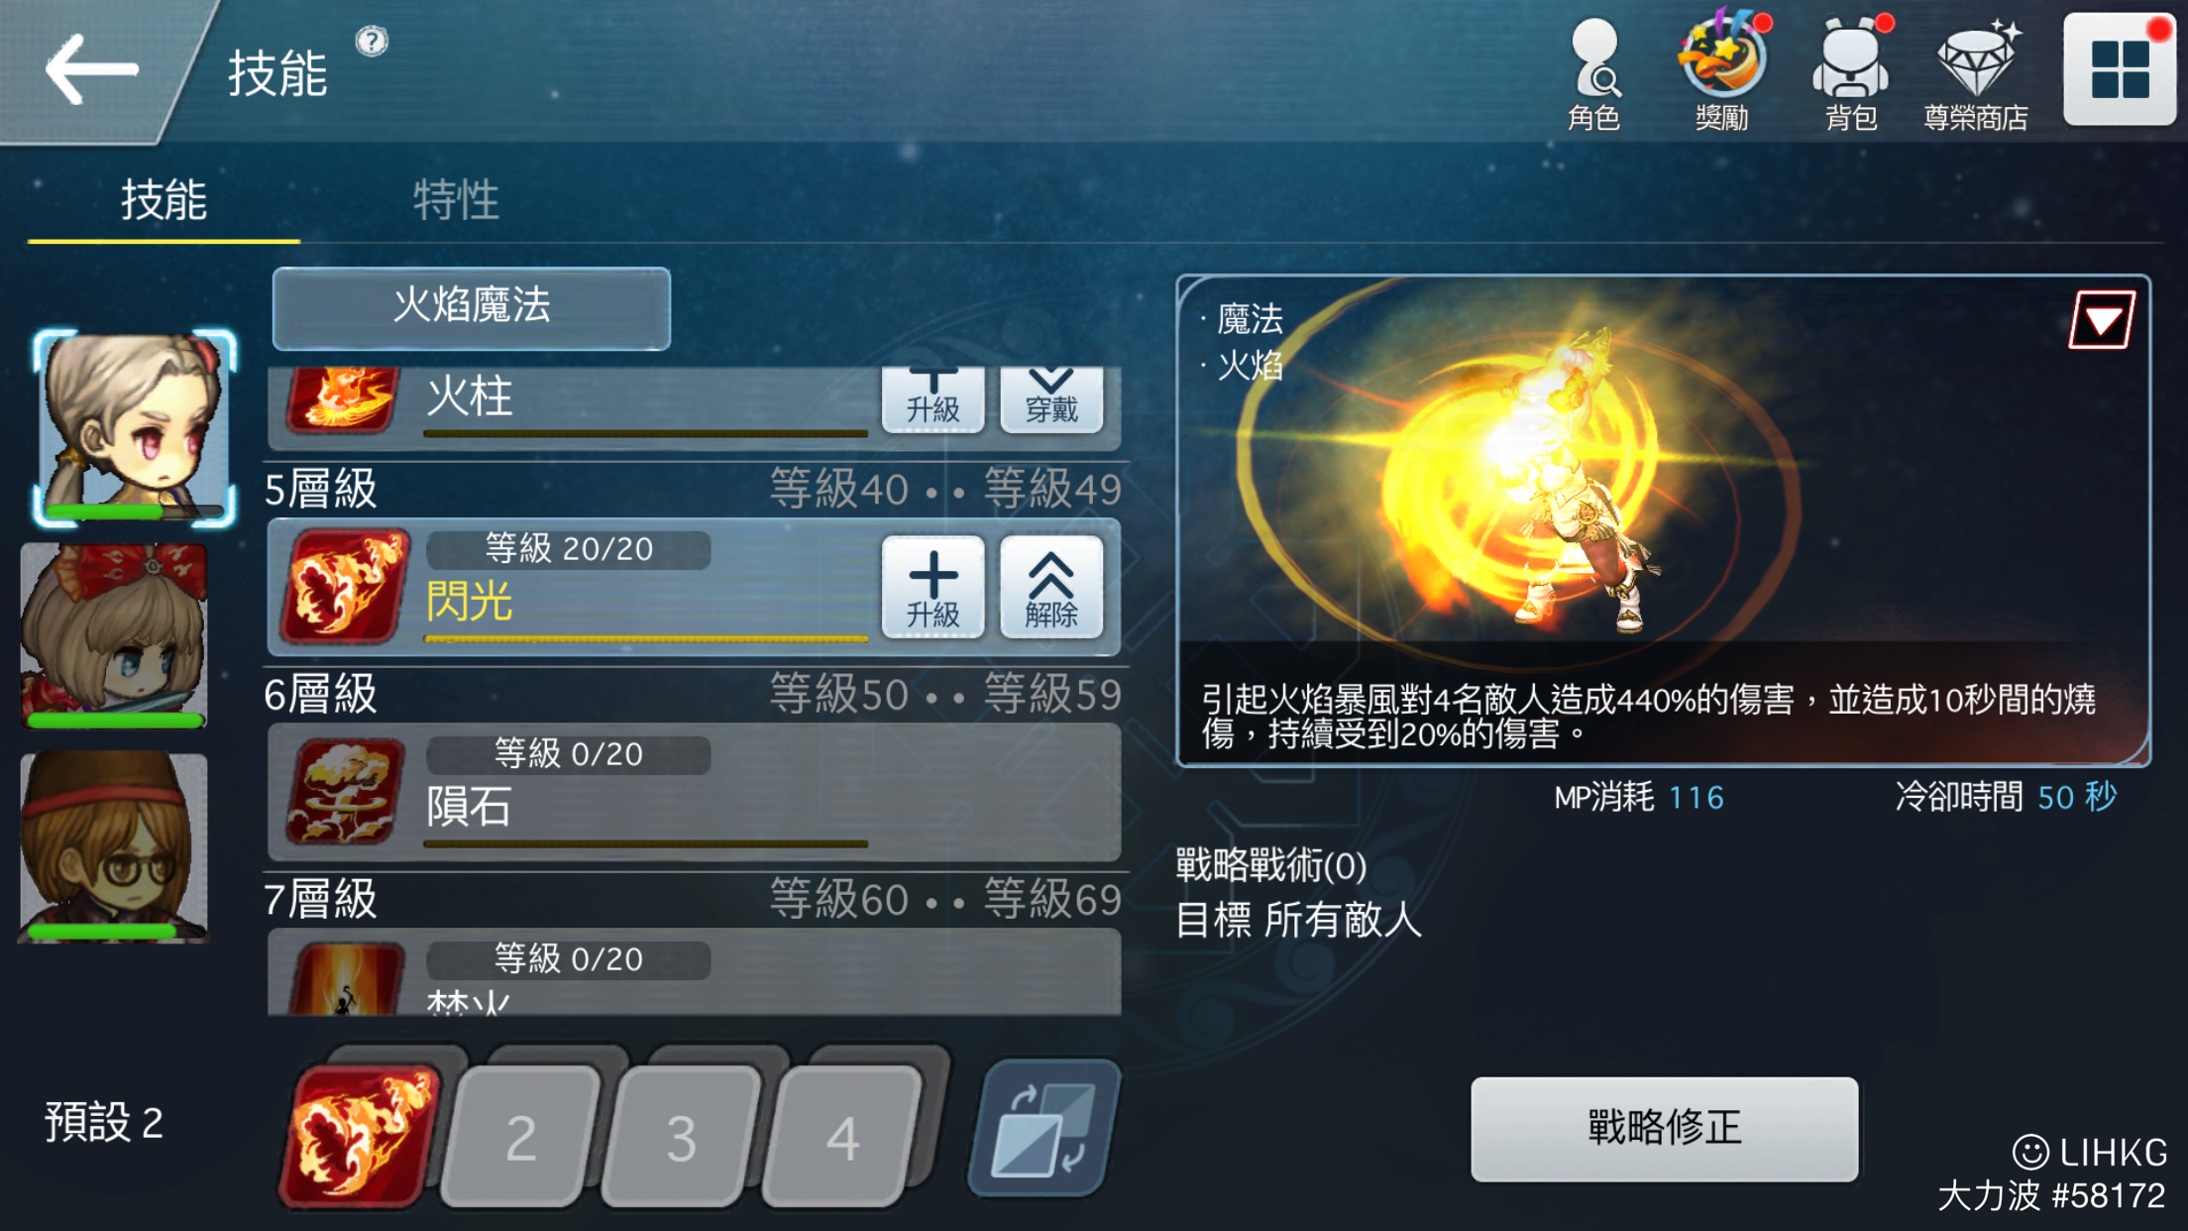Open the 獎勵 rewards icon
The height and width of the screenshot is (1231, 2188).
tap(1722, 73)
